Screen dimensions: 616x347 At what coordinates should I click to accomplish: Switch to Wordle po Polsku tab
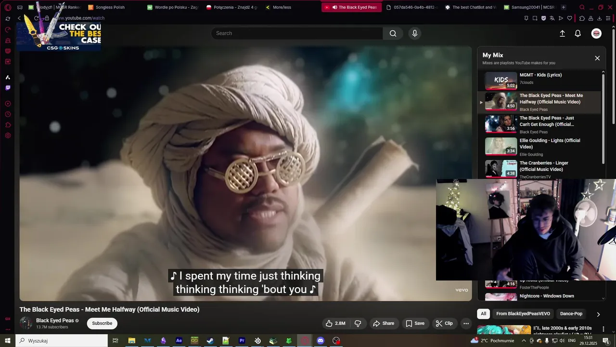pyautogui.click(x=173, y=7)
